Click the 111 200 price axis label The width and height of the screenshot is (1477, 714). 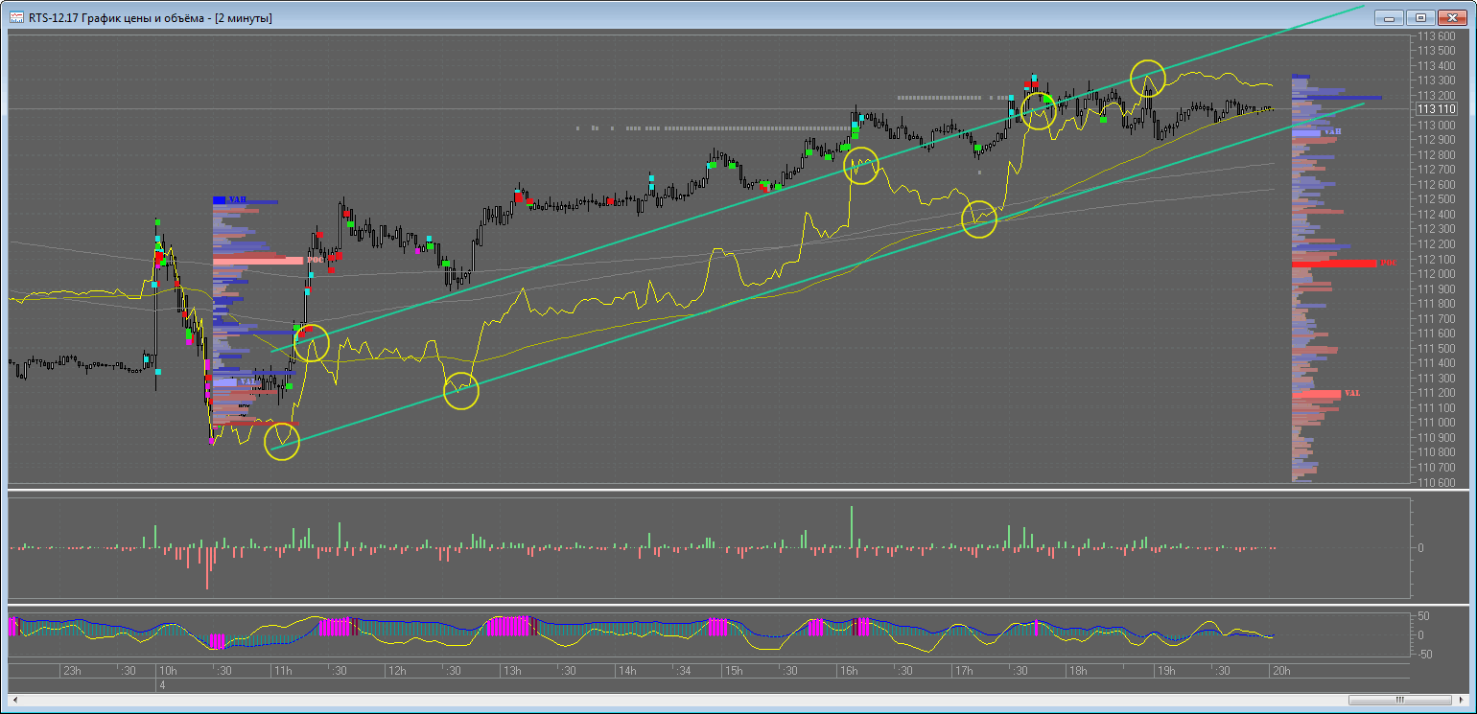(1437, 393)
